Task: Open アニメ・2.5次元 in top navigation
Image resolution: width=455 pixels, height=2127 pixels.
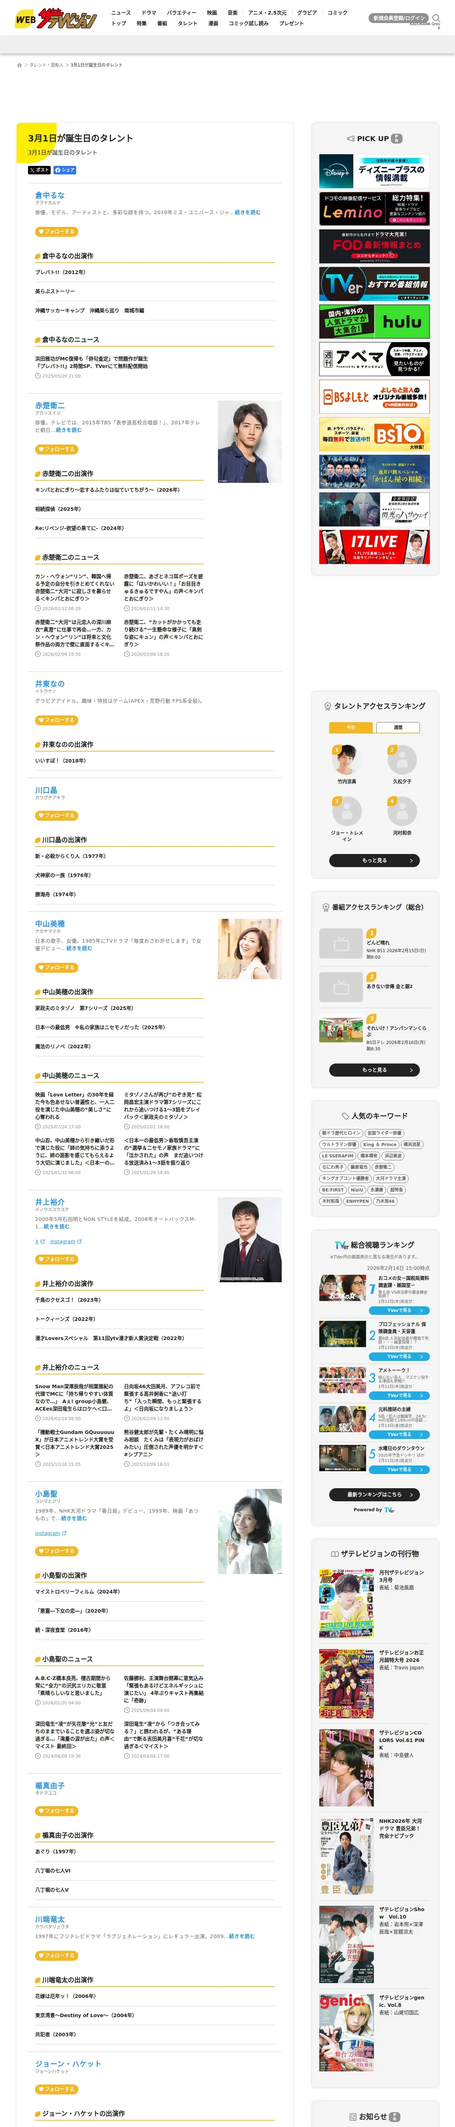Action: 268,13
